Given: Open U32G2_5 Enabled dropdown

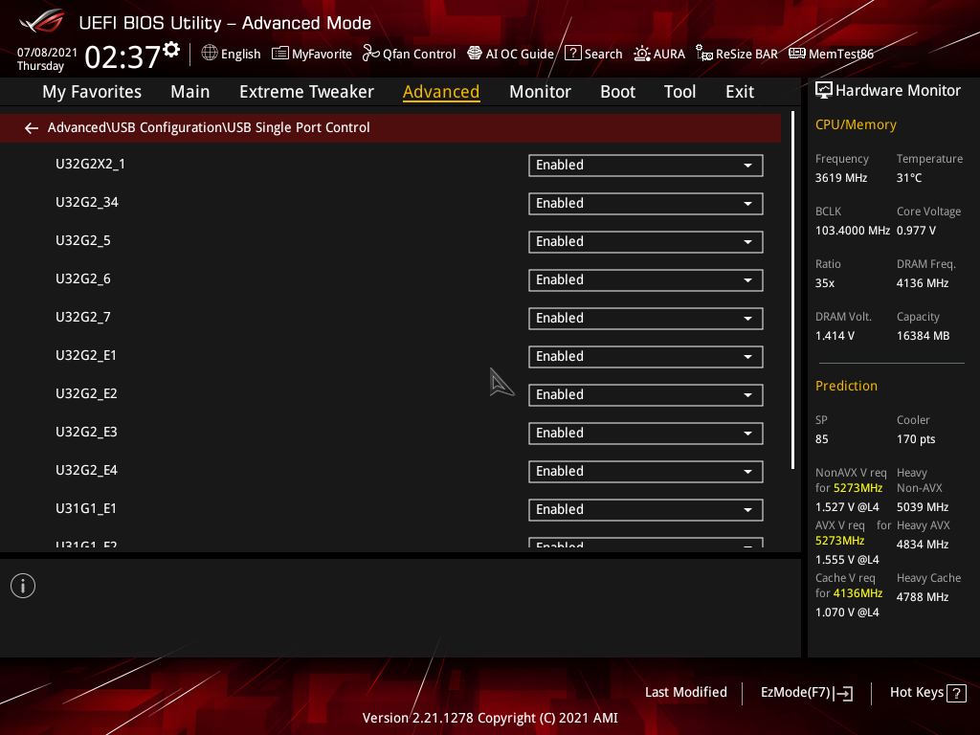Looking at the screenshot, I should click(x=646, y=242).
